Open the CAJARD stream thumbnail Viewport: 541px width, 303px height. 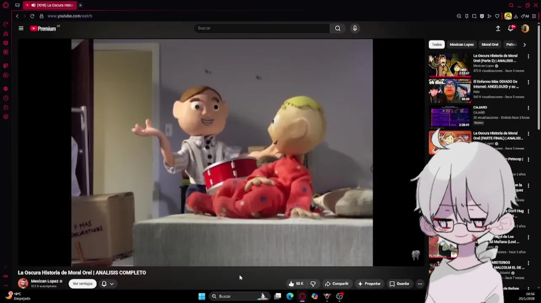pyautogui.click(x=450, y=116)
